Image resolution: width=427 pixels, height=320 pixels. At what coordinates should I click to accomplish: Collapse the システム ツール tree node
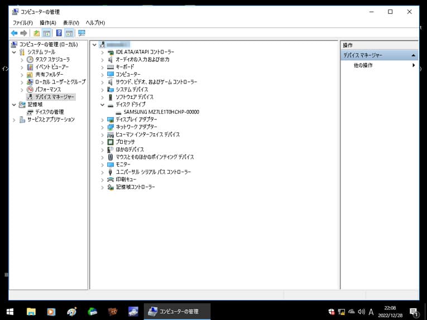pos(14,52)
